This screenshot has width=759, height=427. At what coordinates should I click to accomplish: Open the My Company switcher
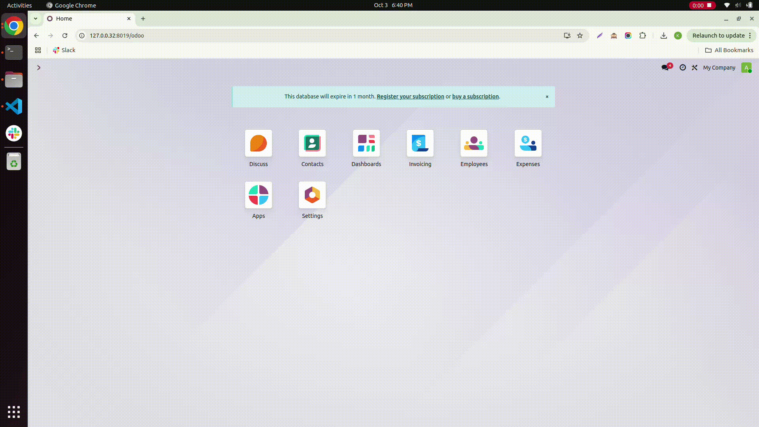coord(719,68)
